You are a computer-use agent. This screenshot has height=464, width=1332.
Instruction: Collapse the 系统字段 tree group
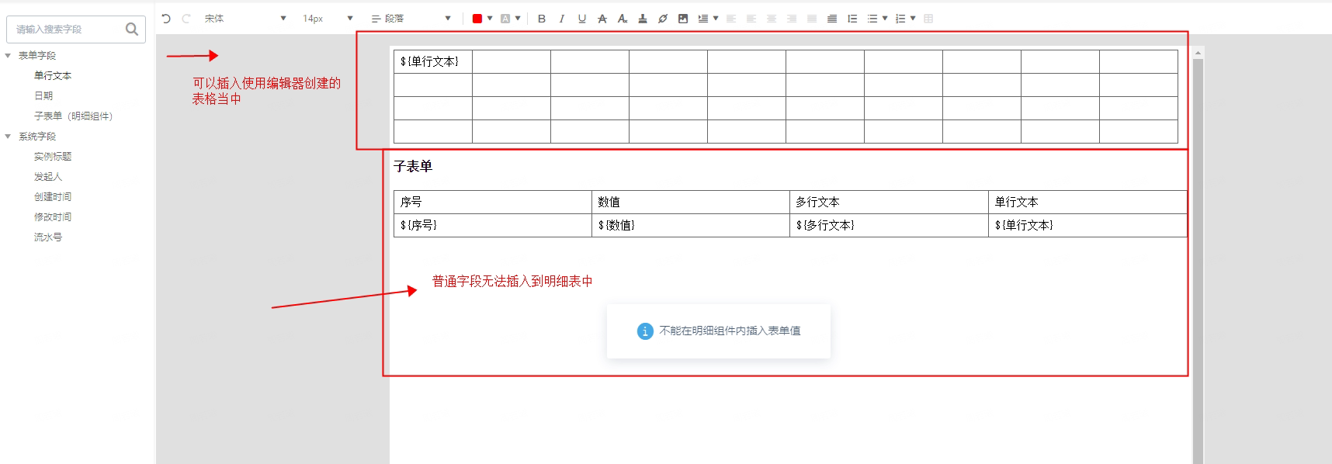click(8, 137)
